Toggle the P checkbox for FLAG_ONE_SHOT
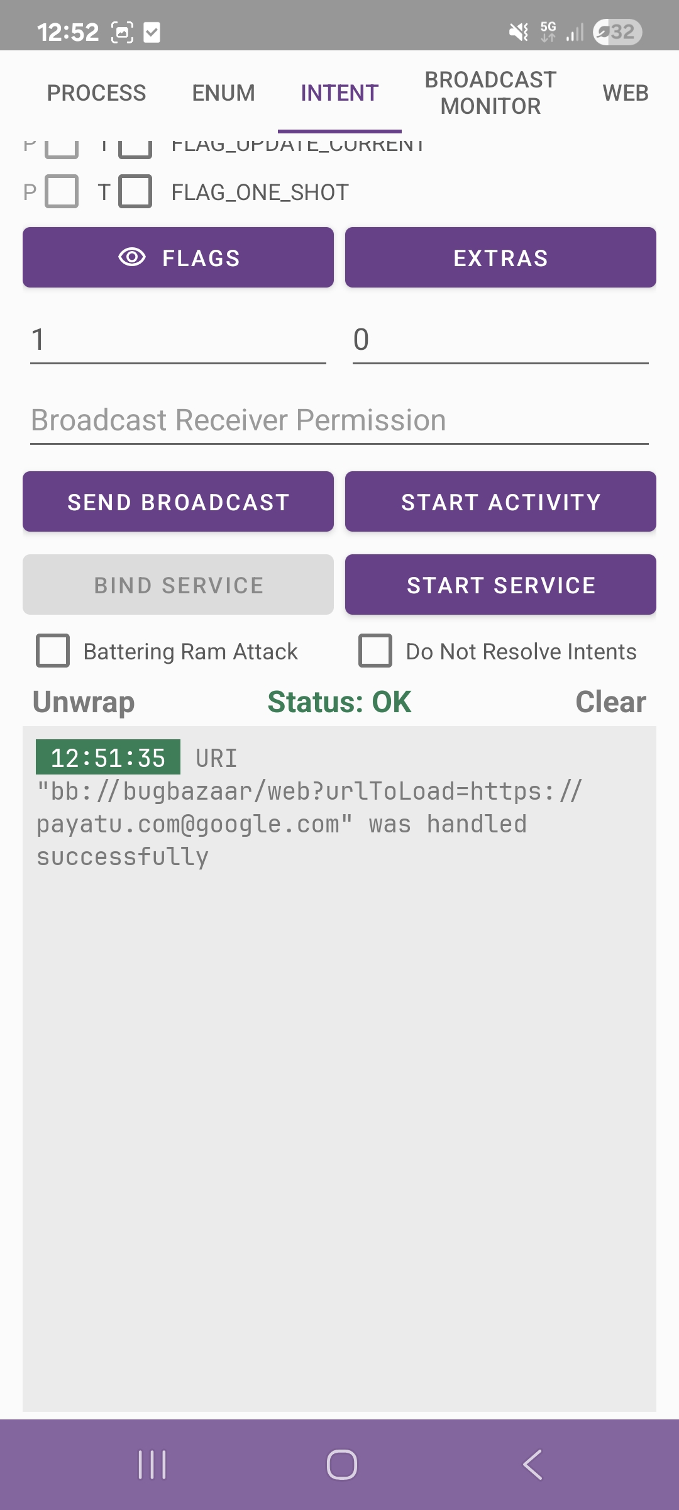This screenshot has width=679, height=1510. tap(62, 191)
